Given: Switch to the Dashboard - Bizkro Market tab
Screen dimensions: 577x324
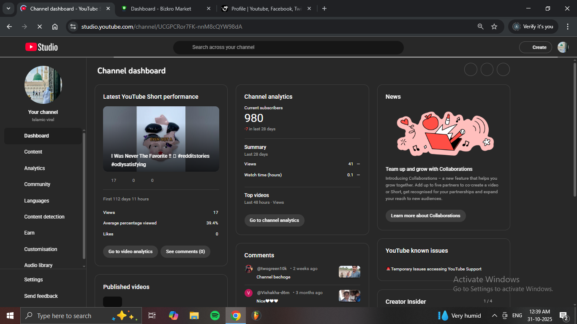Looking at the screenshot, I should (161, 8).
